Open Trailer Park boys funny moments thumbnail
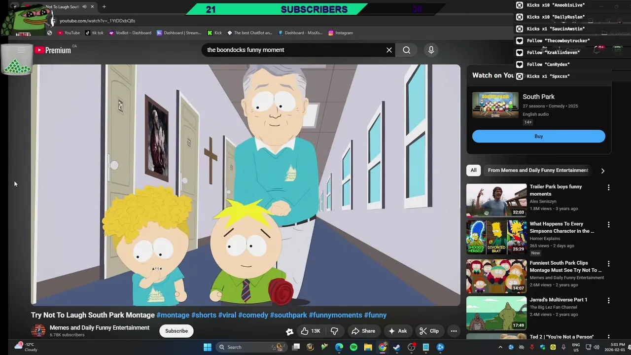631x355 pixels. coord(496,200)
